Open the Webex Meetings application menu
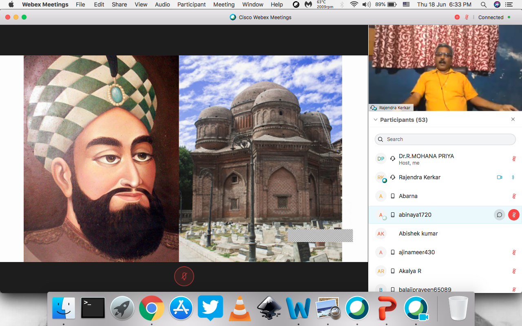 [45, 4]
